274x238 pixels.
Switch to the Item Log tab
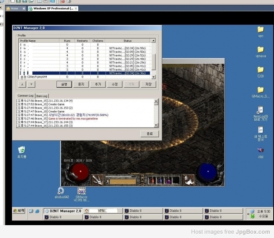pos(42,96)
